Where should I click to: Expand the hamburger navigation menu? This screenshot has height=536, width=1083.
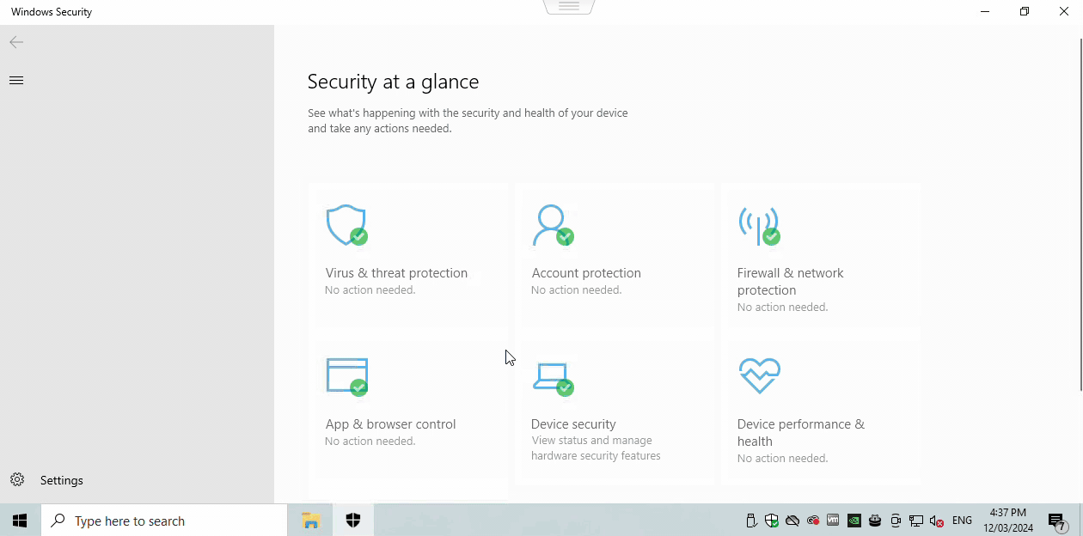pyautogui.click(x=16, y=80)
